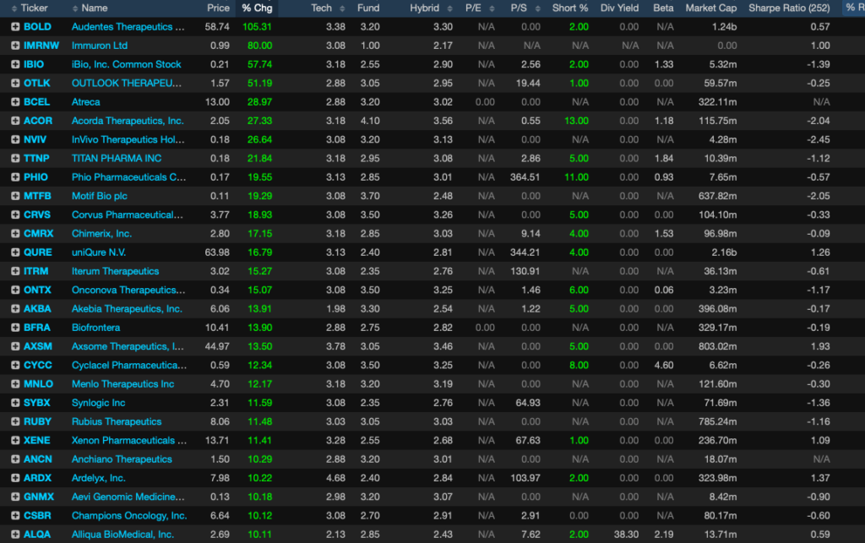Viewport: 865px width, 543px height.
Task: Click the Motif Bio plc name
Action: [100, 196]
